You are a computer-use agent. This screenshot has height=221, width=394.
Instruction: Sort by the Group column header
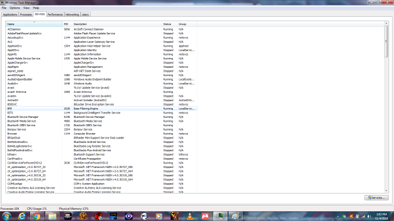[x=187, y=24]
